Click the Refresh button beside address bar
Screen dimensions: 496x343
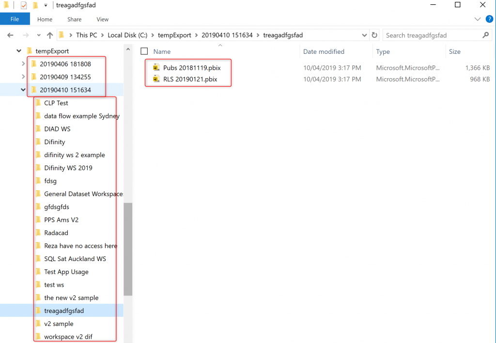pos(374,35)
